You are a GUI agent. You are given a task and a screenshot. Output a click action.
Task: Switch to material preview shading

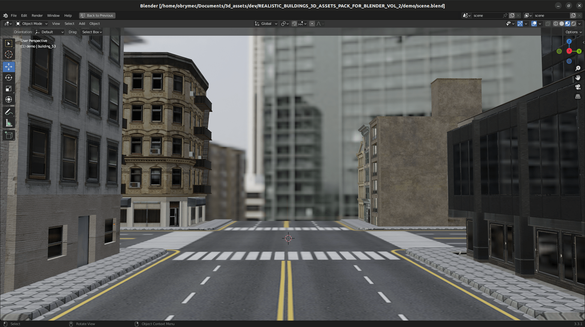[x=567, y=24]
